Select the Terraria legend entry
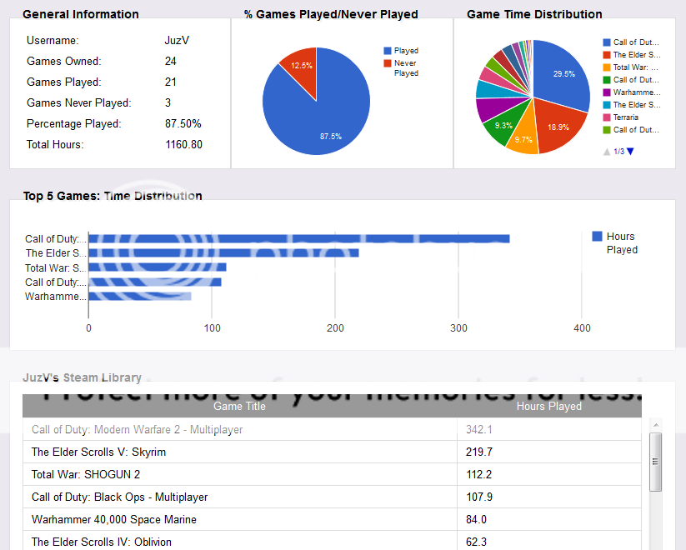Screen dimensions: 686x550 [x=625, y=117]
